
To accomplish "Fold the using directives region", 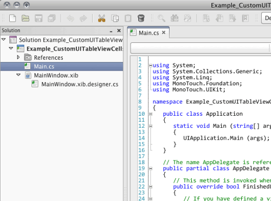I will coord(150,66).
